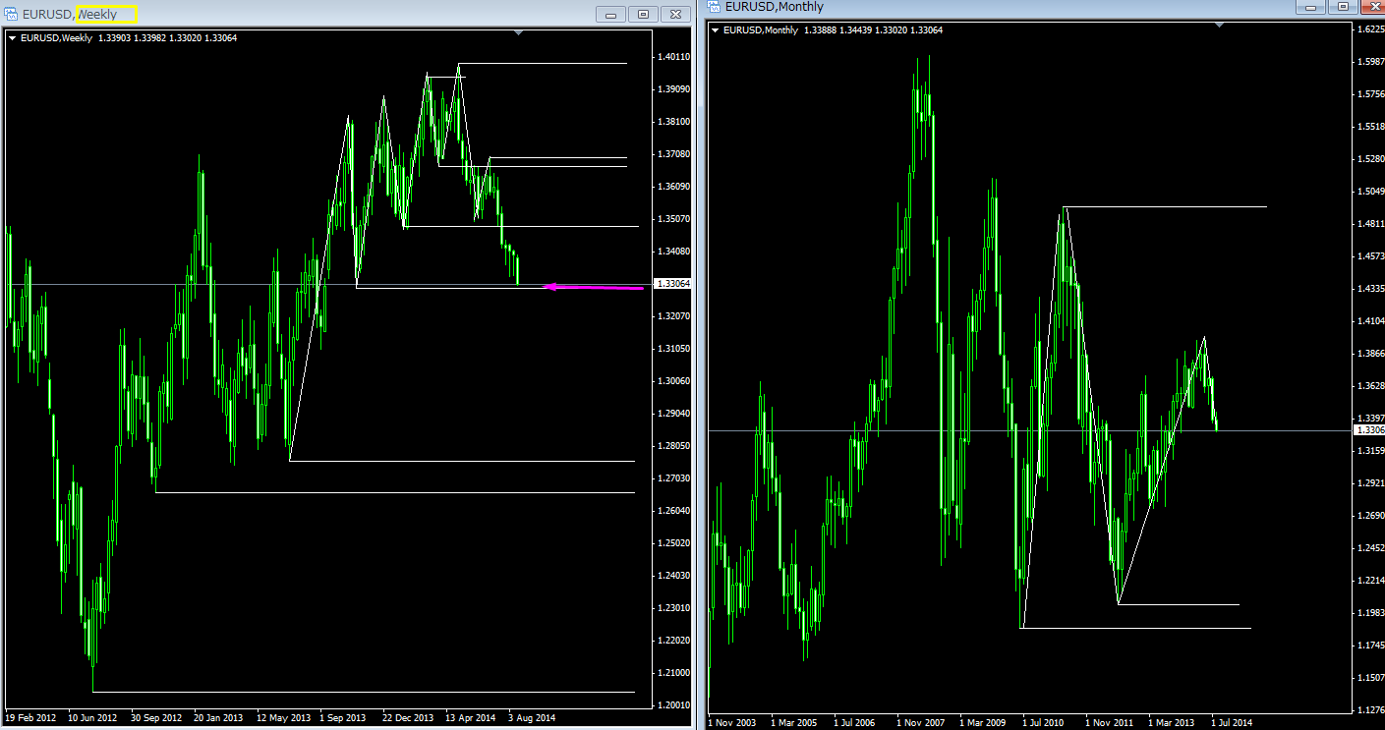Maximize the EURUSD Weekly chart window
The width and height of the screenshot is (1385, 730).
[643, 14]
